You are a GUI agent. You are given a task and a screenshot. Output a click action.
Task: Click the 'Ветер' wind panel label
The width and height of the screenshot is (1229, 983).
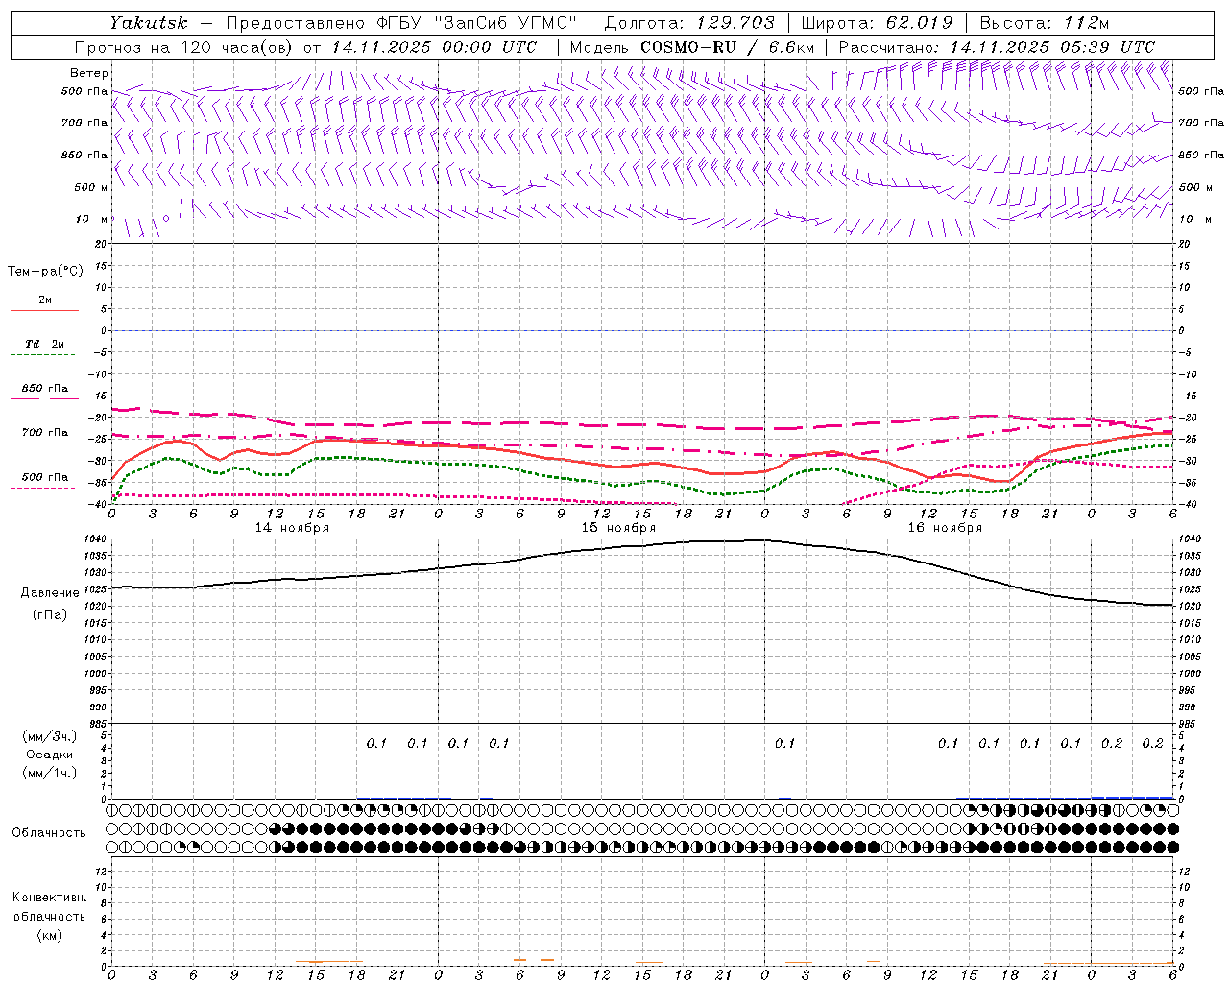click(x=89, y=73)
